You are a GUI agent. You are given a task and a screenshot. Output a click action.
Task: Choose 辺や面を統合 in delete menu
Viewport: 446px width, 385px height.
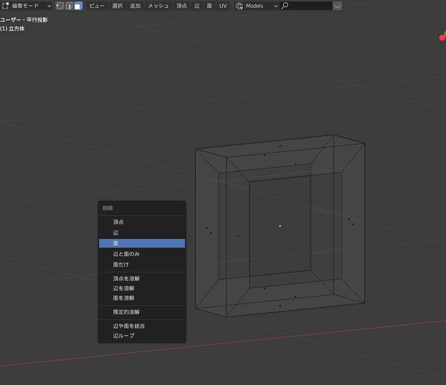[x=142, y=326]
